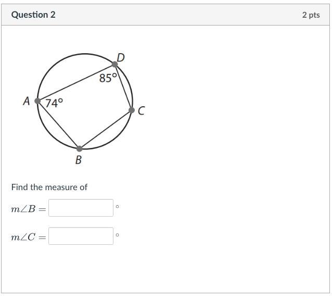The height and width of the screenshot is (299, 332).
Task: Select the gray point A on the circle
Action: [x=37, y=101]
